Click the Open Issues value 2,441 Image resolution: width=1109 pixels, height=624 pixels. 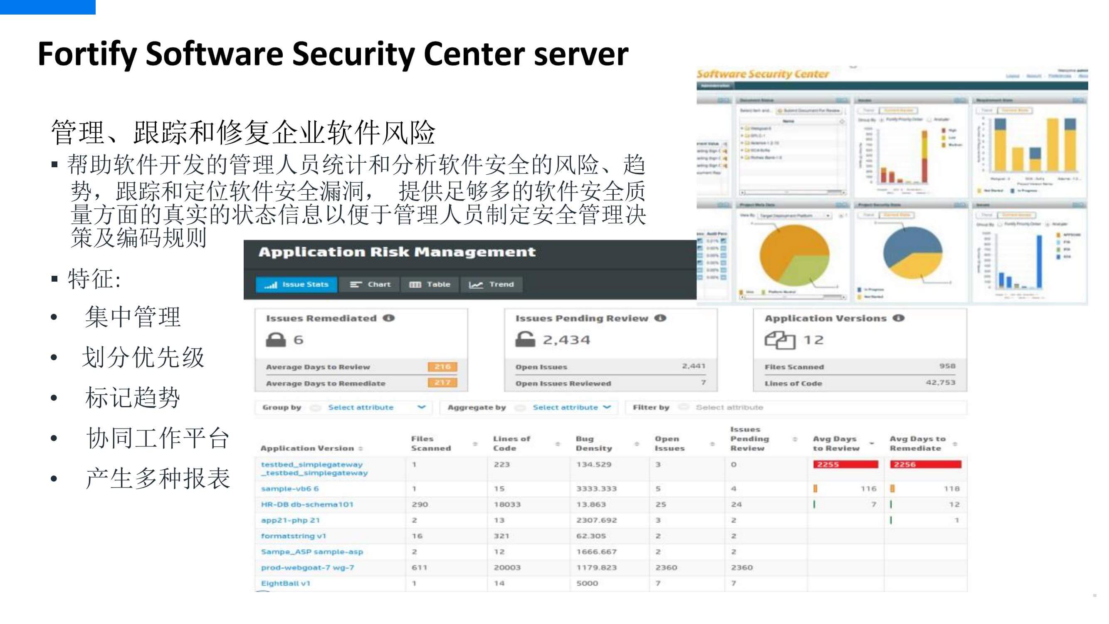[694, 366]
